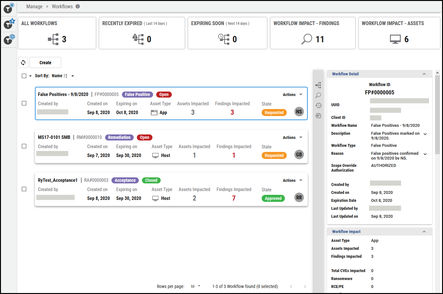Select the checkbox for RyTest_Acceptance1
443x294 pixels.
[x=24, y=189]
